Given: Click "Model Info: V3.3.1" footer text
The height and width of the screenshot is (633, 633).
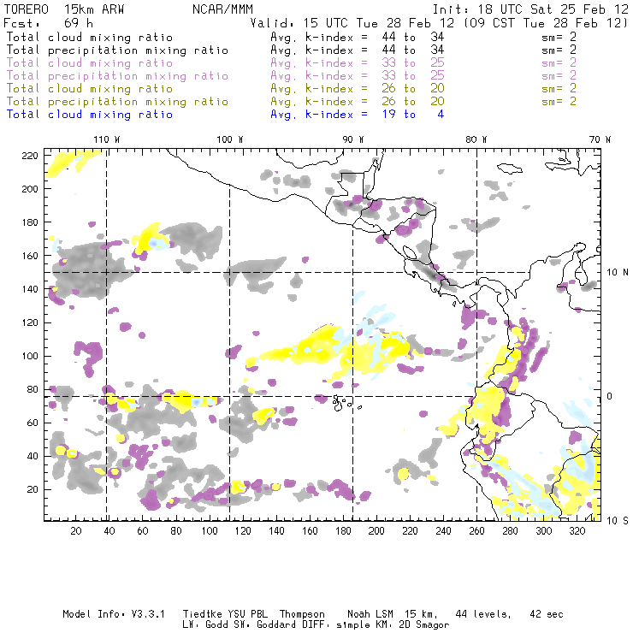Looking at the screenshot, I should coord(114,614).
